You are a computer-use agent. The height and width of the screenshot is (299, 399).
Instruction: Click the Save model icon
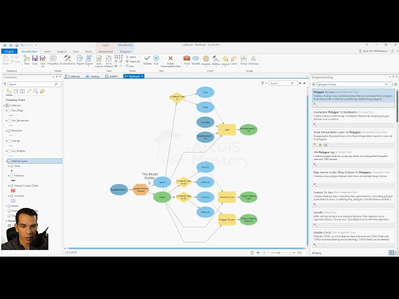35,60
